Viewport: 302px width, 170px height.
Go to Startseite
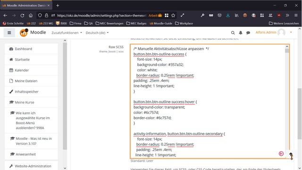[31, 59]
